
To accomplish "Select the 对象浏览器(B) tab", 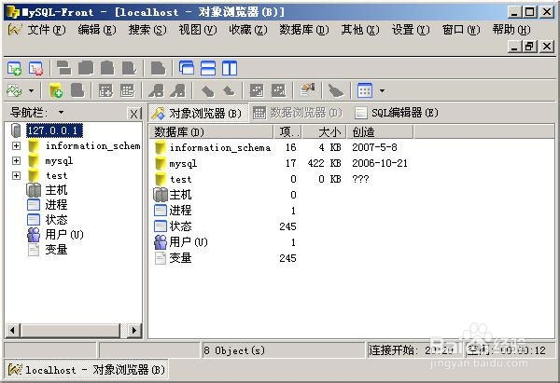I will 198,113.
